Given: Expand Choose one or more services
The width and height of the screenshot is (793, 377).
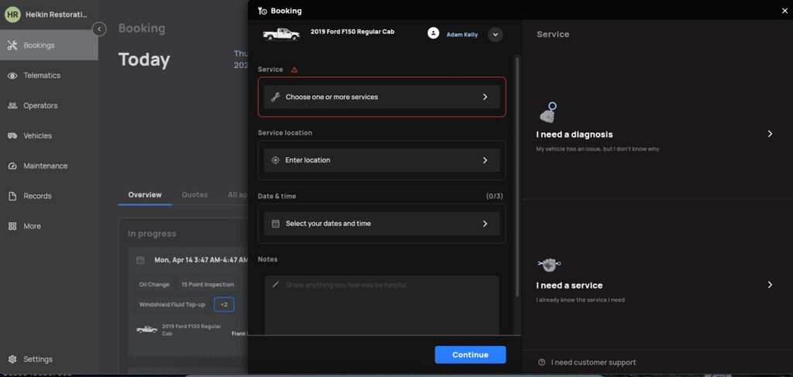Looking at the screenshot, I should click(381, 98).
